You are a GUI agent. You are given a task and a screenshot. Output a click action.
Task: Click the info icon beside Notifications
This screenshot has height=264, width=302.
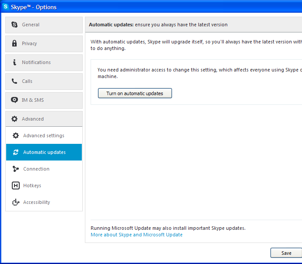(x=14, y=62)
